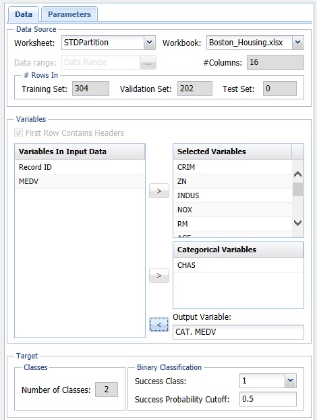This screenshot has height=420, width=317.
Task: Click Selected Variables scrollbar down arrow
Action: tap(297, 223)
